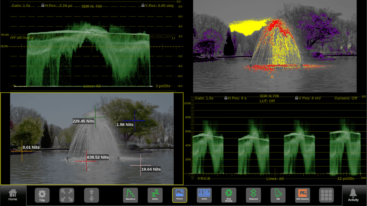Select the Waveform display icon
The height and width of the screenshot is (206, 367).
coord(131,195)
